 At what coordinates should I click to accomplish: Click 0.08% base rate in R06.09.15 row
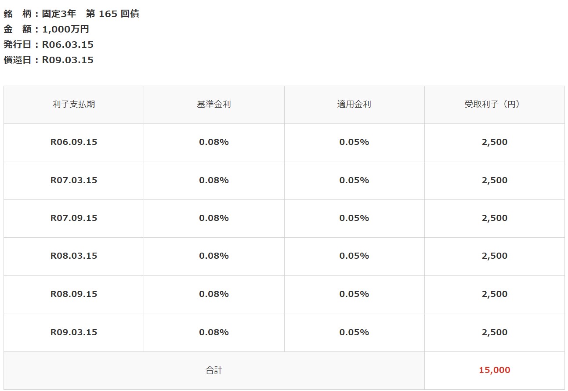tap(214, 142)
